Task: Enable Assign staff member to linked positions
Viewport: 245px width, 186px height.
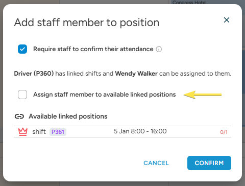Action: tap(22, 95)
